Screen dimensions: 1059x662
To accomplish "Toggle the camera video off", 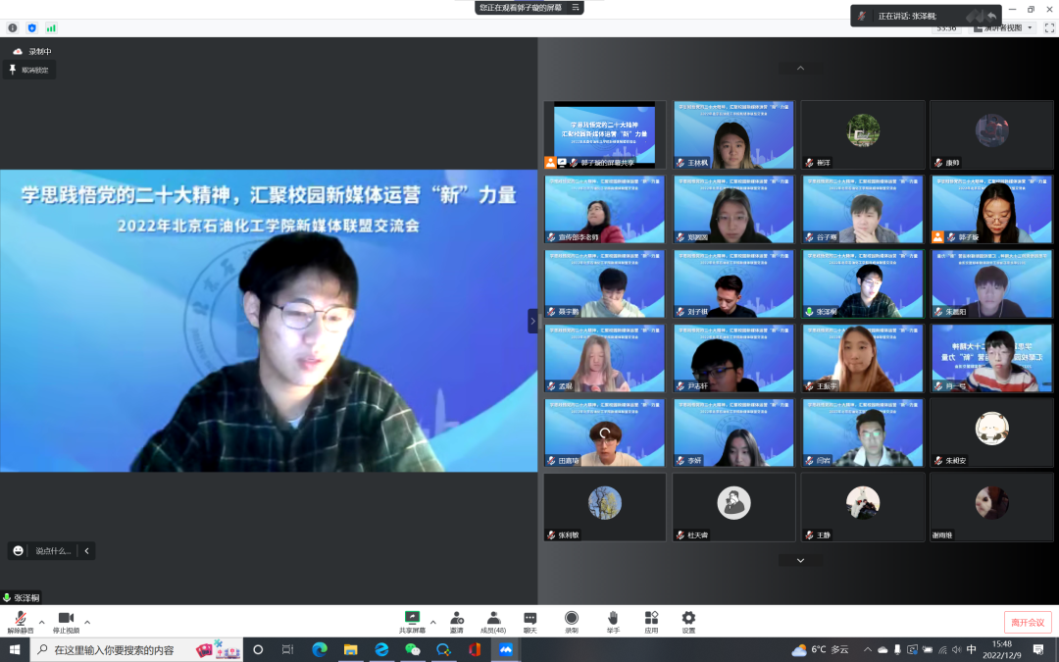I will [x=66, y=618].
